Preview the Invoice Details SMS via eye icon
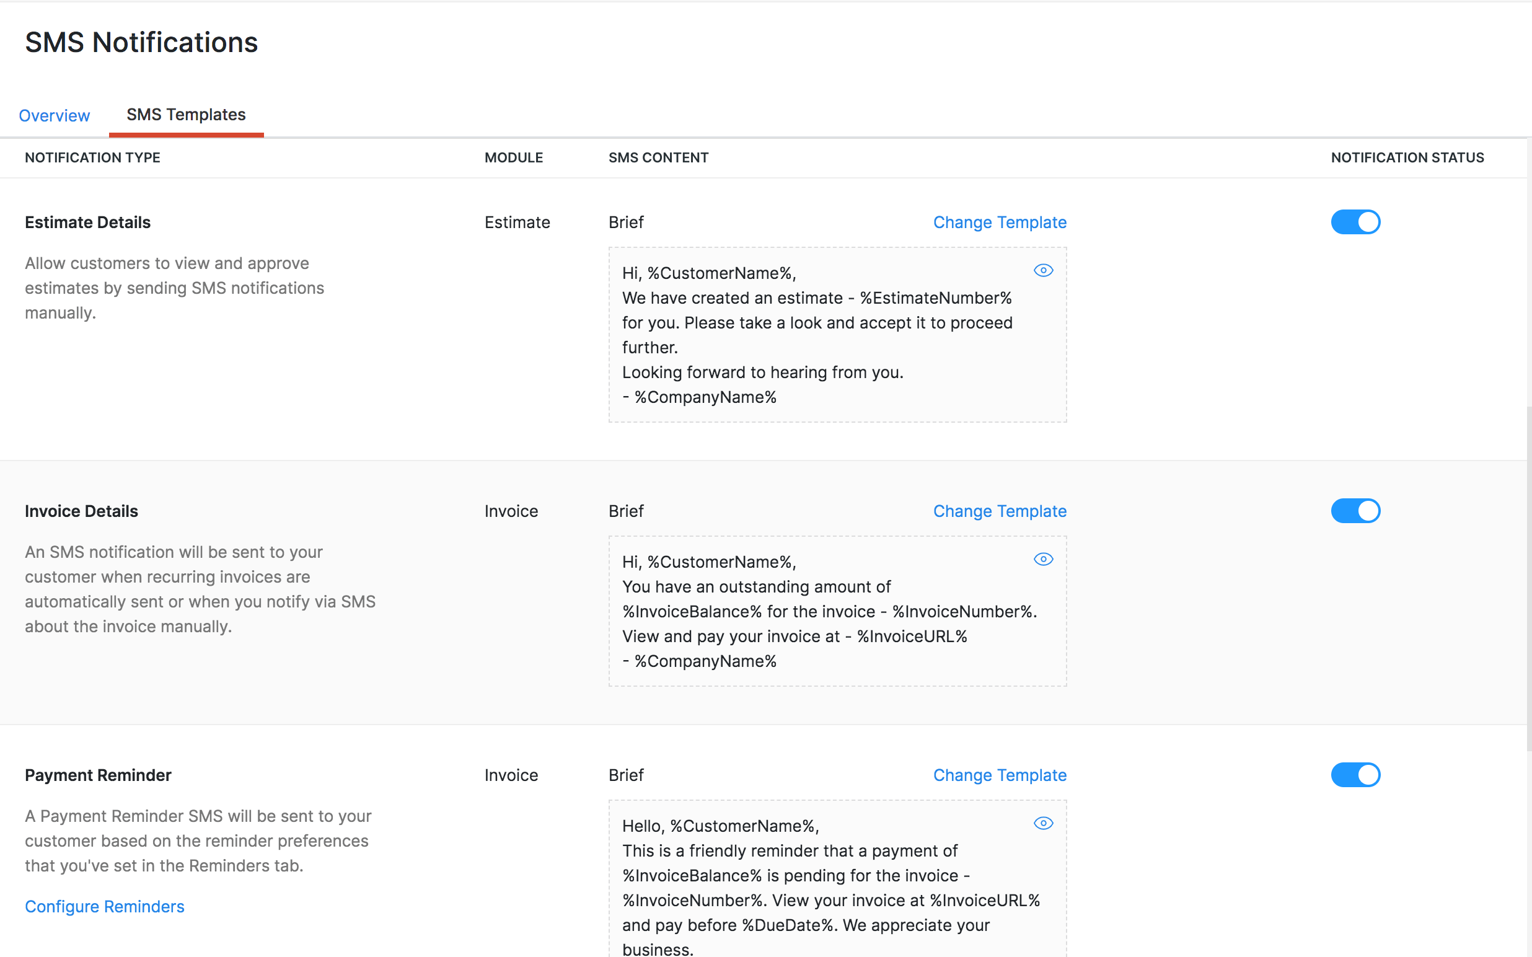This screenshot has width=1532, height=957. point(1043,560)
